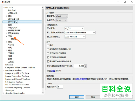Viewport: 135px width, 101px height.
Task: Select MATLAB Report Generator
Action: point(17,85)
